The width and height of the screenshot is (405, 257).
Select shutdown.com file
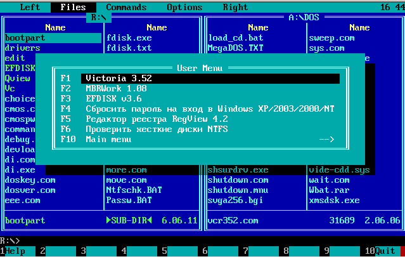coord(238,180)
